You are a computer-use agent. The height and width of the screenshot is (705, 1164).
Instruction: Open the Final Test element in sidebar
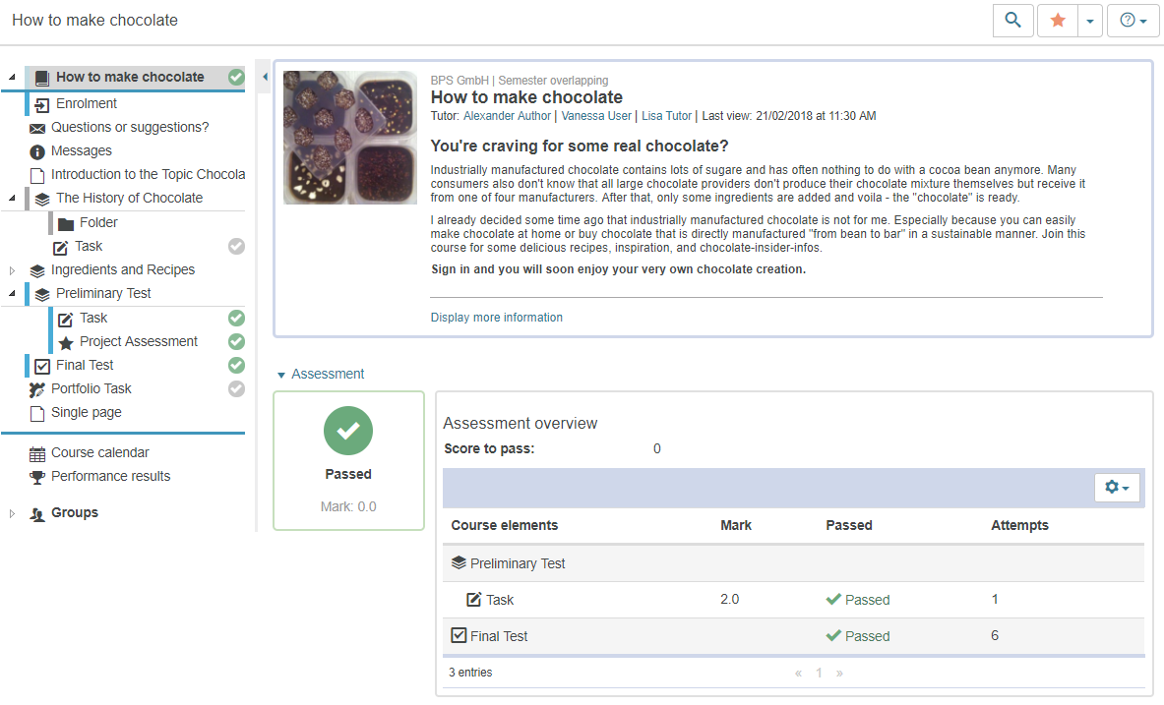click(85, 365)
